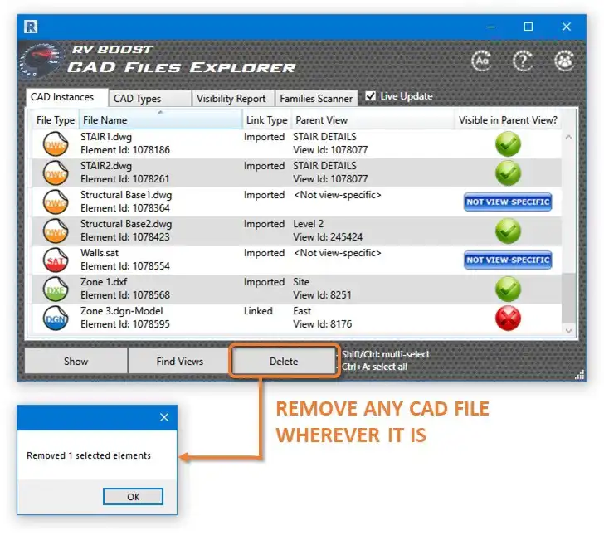This screenshot has width=604, height=535.
Task: Close the Removed elements message dialog
Action: (164, 417)
